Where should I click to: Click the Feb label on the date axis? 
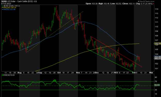[134, 73]
